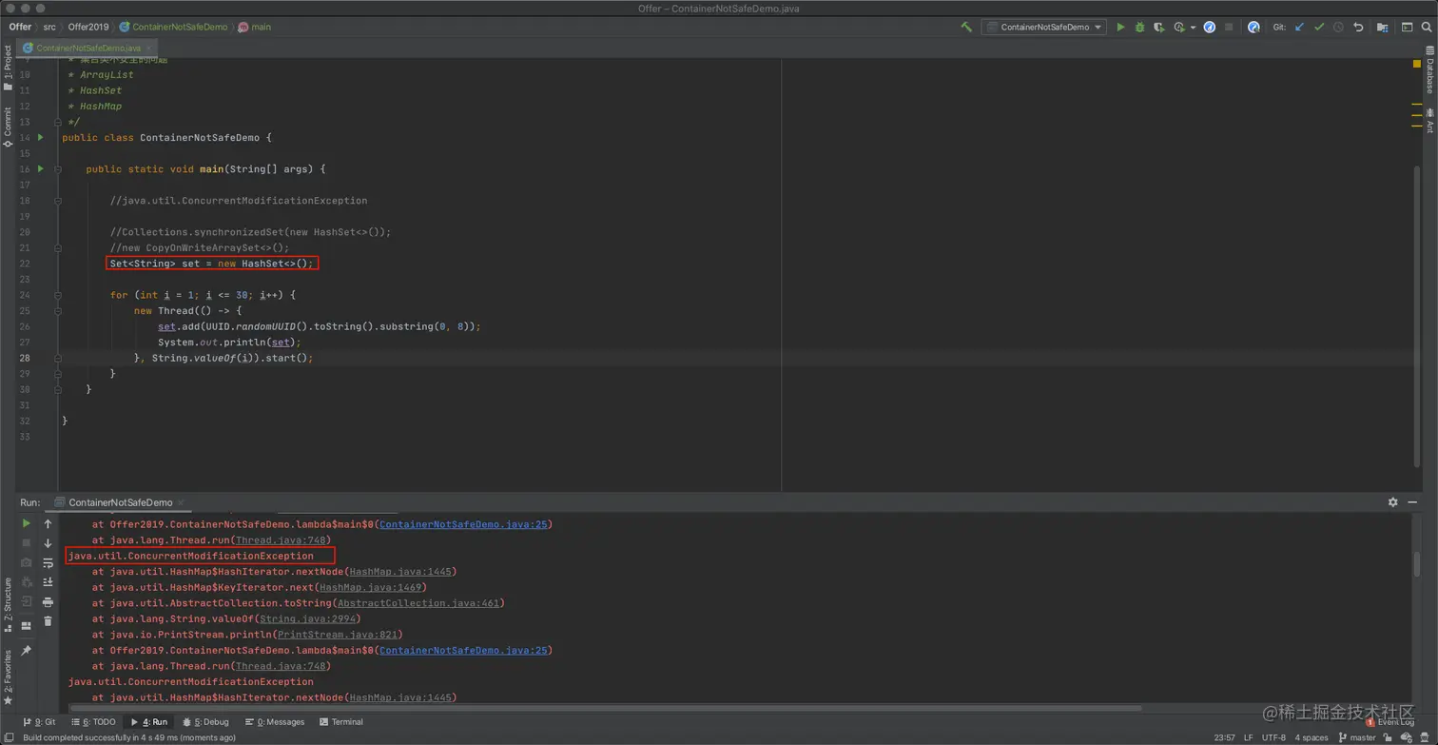Image resolution: width=1438 pixels, height=745 pixels.
Task: Open the 1: Project side panel
Action: [8, 69]
